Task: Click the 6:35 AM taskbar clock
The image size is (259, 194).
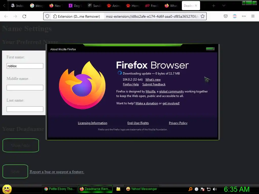Action: click(x=237, y=189)
